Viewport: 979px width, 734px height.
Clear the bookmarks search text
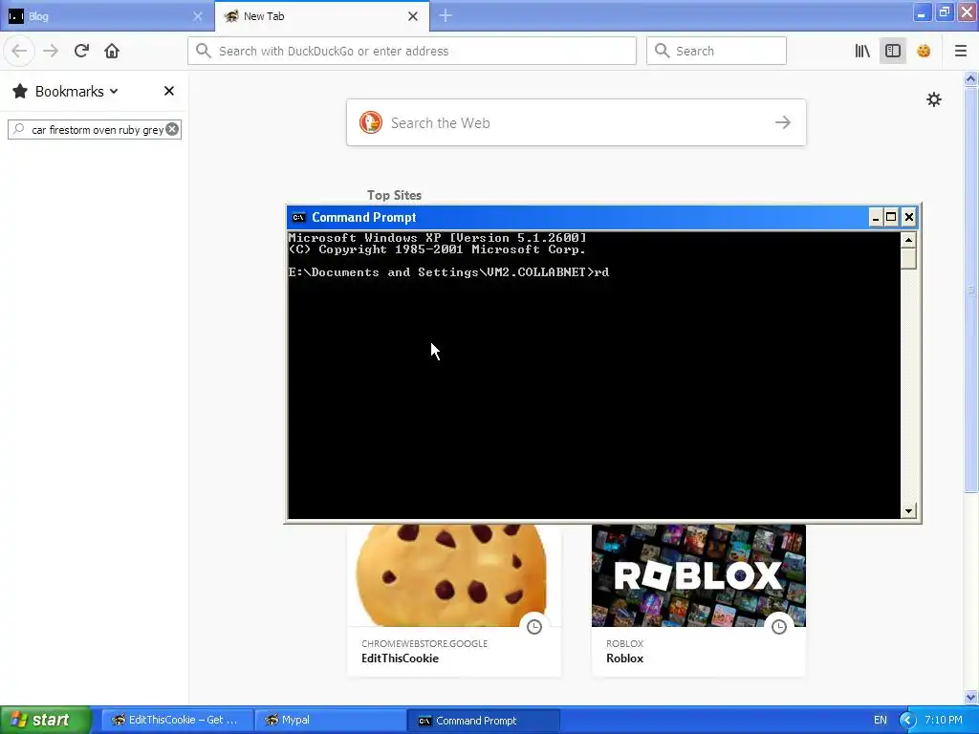pyautogui.click(x=172, y=129)
